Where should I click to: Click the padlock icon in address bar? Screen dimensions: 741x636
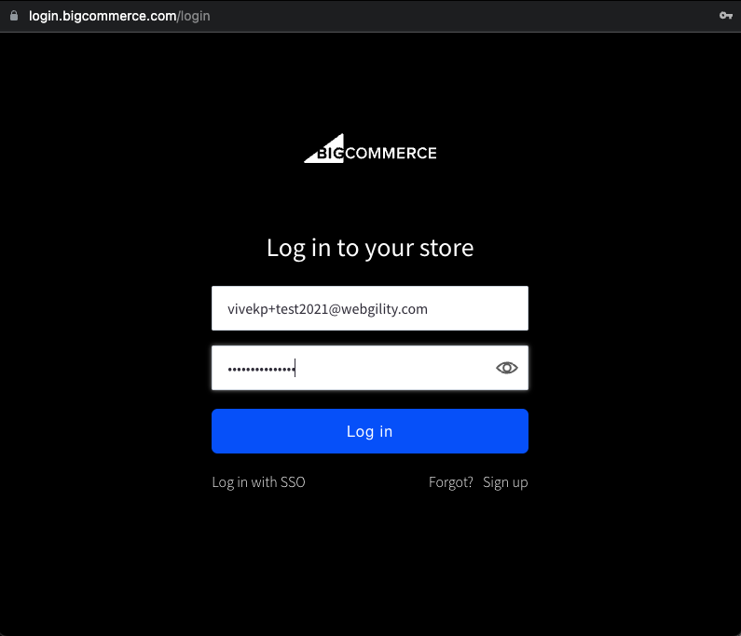[14, 16]
